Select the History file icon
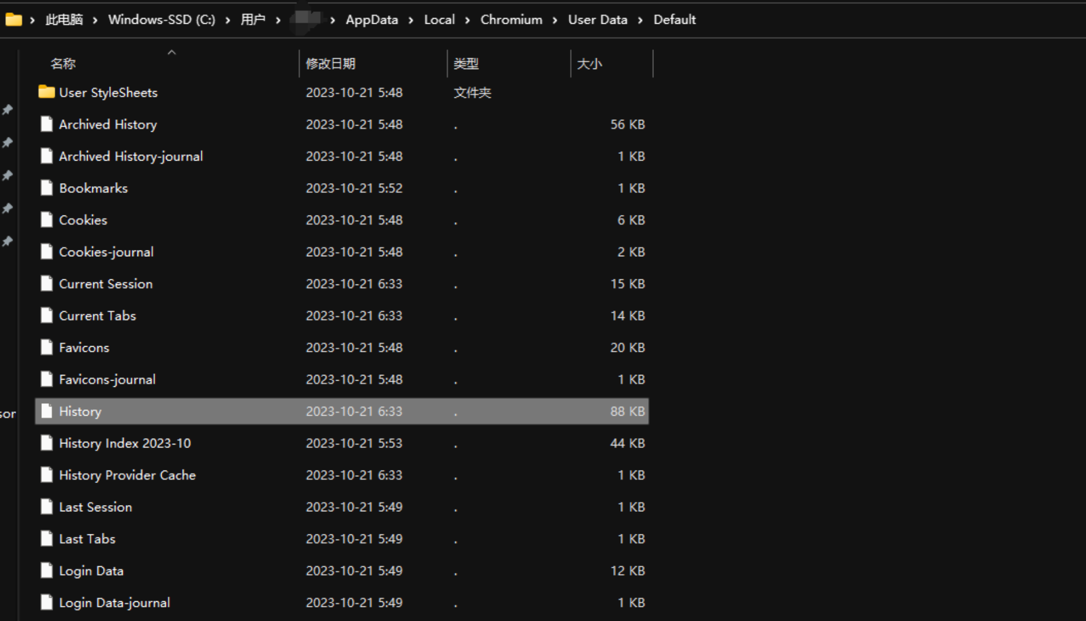 (x=47, y=411)
